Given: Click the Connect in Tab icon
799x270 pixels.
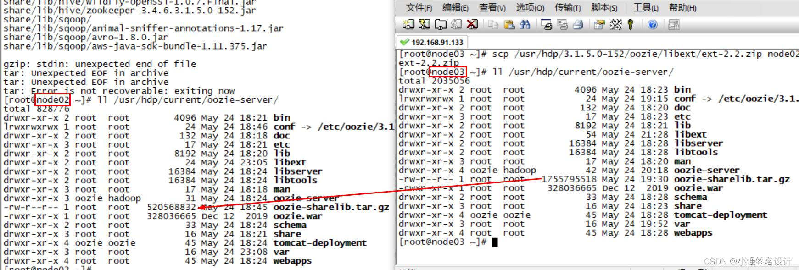Looking at the screenshot, I should point(441,24).
